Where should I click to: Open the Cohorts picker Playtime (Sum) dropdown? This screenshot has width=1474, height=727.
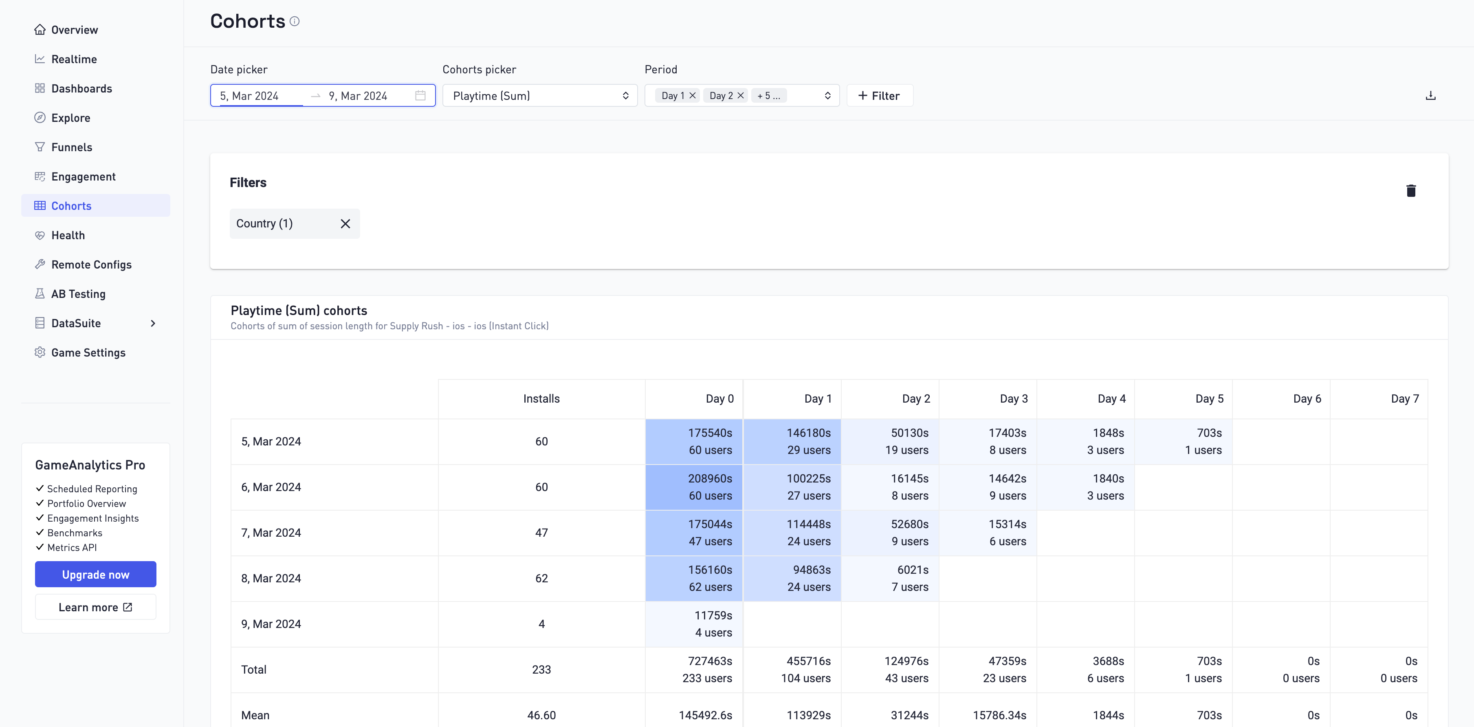(539, 96)
